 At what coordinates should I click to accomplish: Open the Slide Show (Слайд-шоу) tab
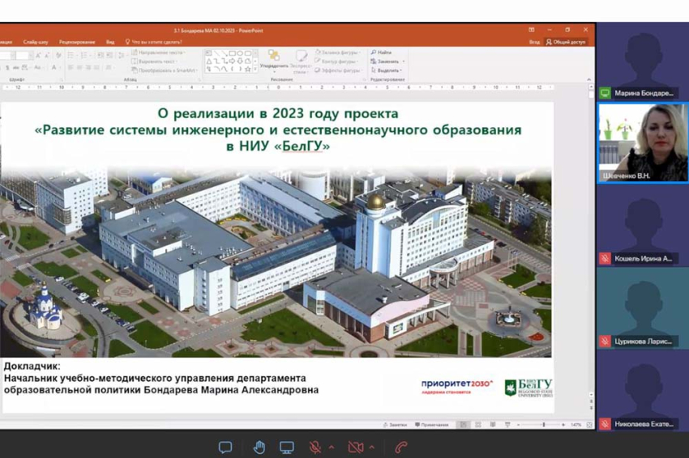[36, 41]
